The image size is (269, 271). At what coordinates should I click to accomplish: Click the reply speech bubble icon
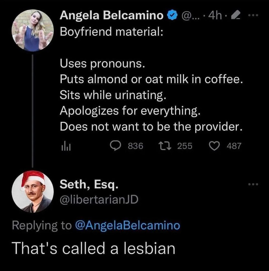[116, 146]
